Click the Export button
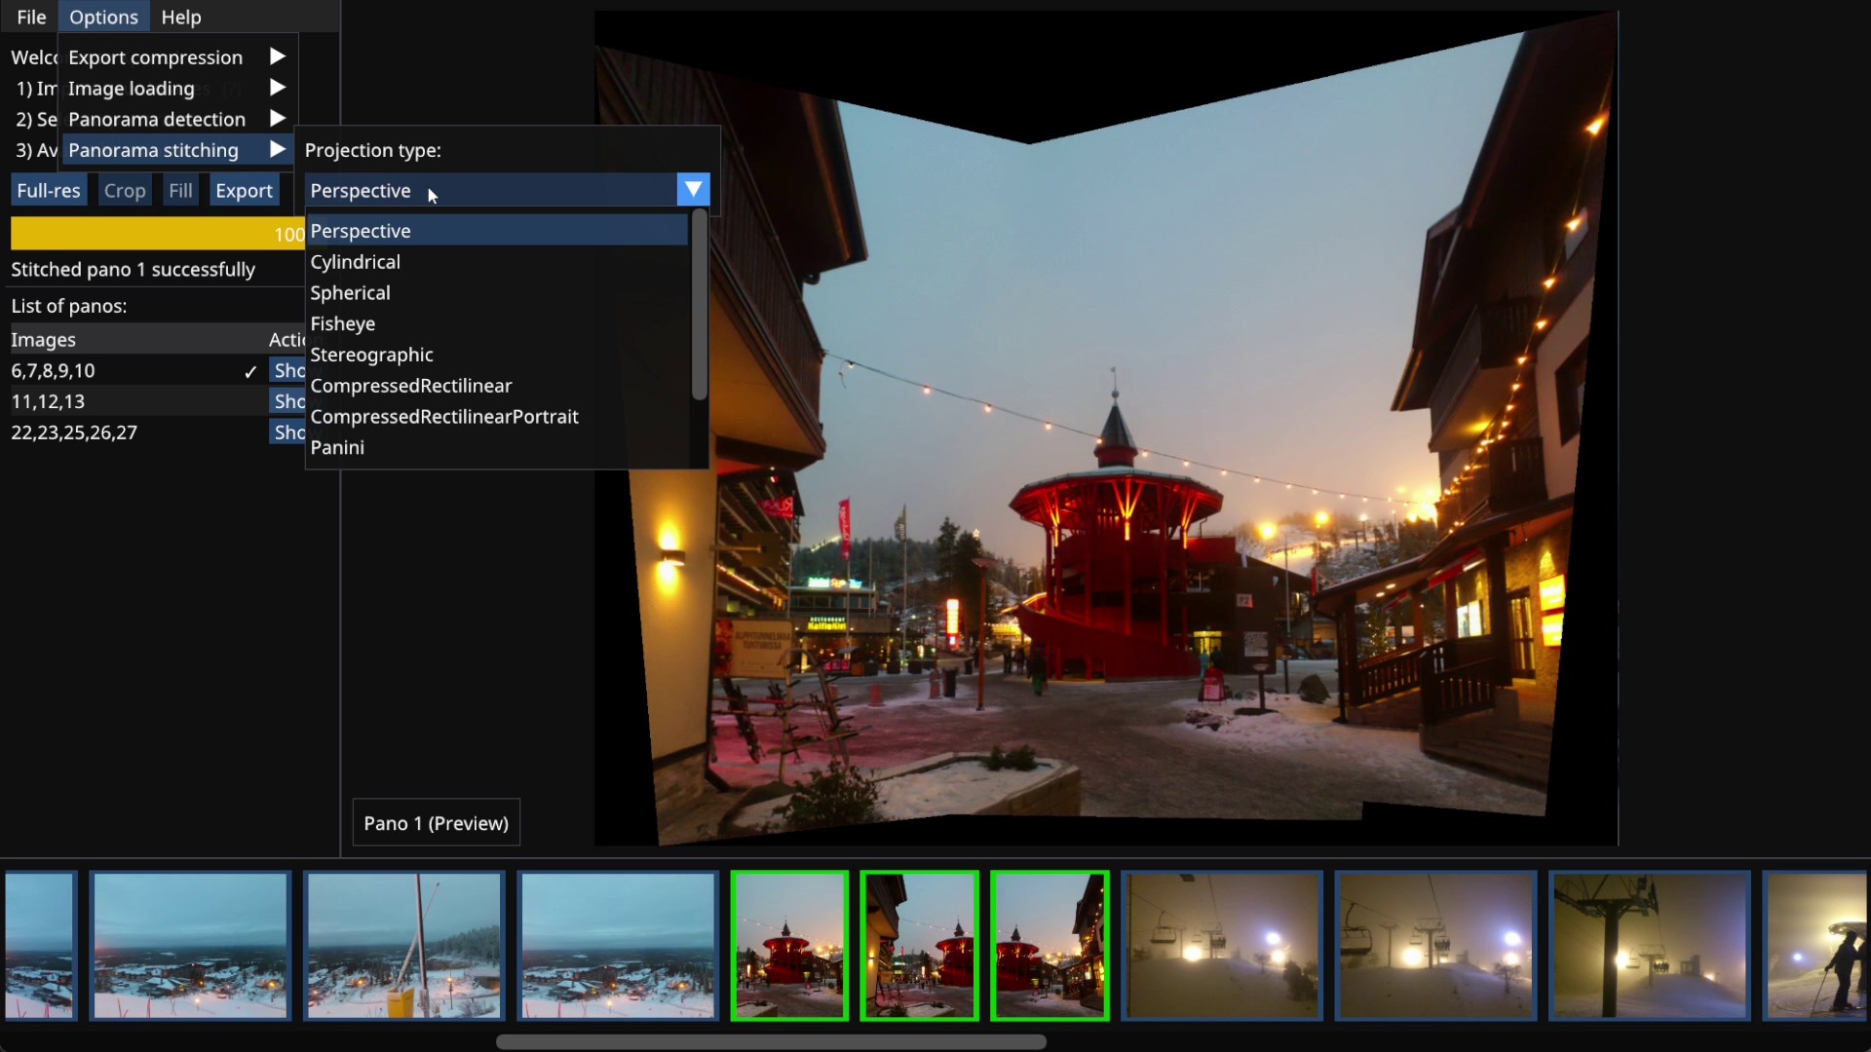 [x=244, y=191]
